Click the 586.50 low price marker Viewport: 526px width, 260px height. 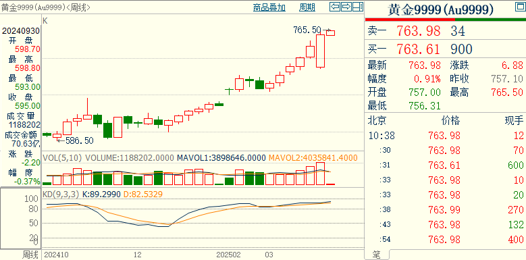click(x=78, y=140)
